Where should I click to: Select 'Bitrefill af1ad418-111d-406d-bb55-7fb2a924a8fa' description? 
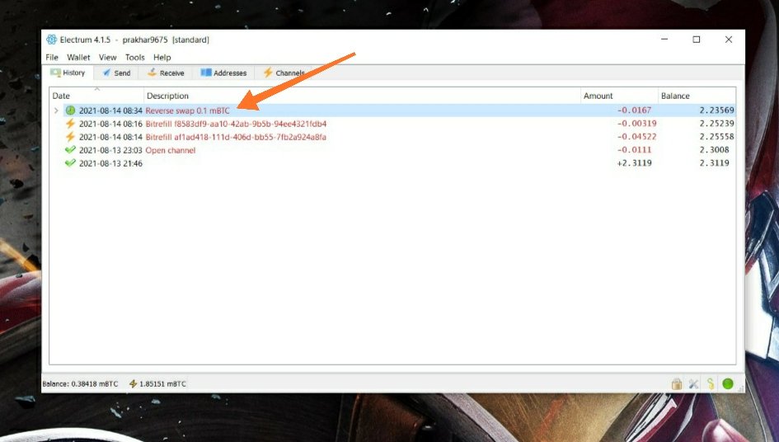tap(236, 137)
